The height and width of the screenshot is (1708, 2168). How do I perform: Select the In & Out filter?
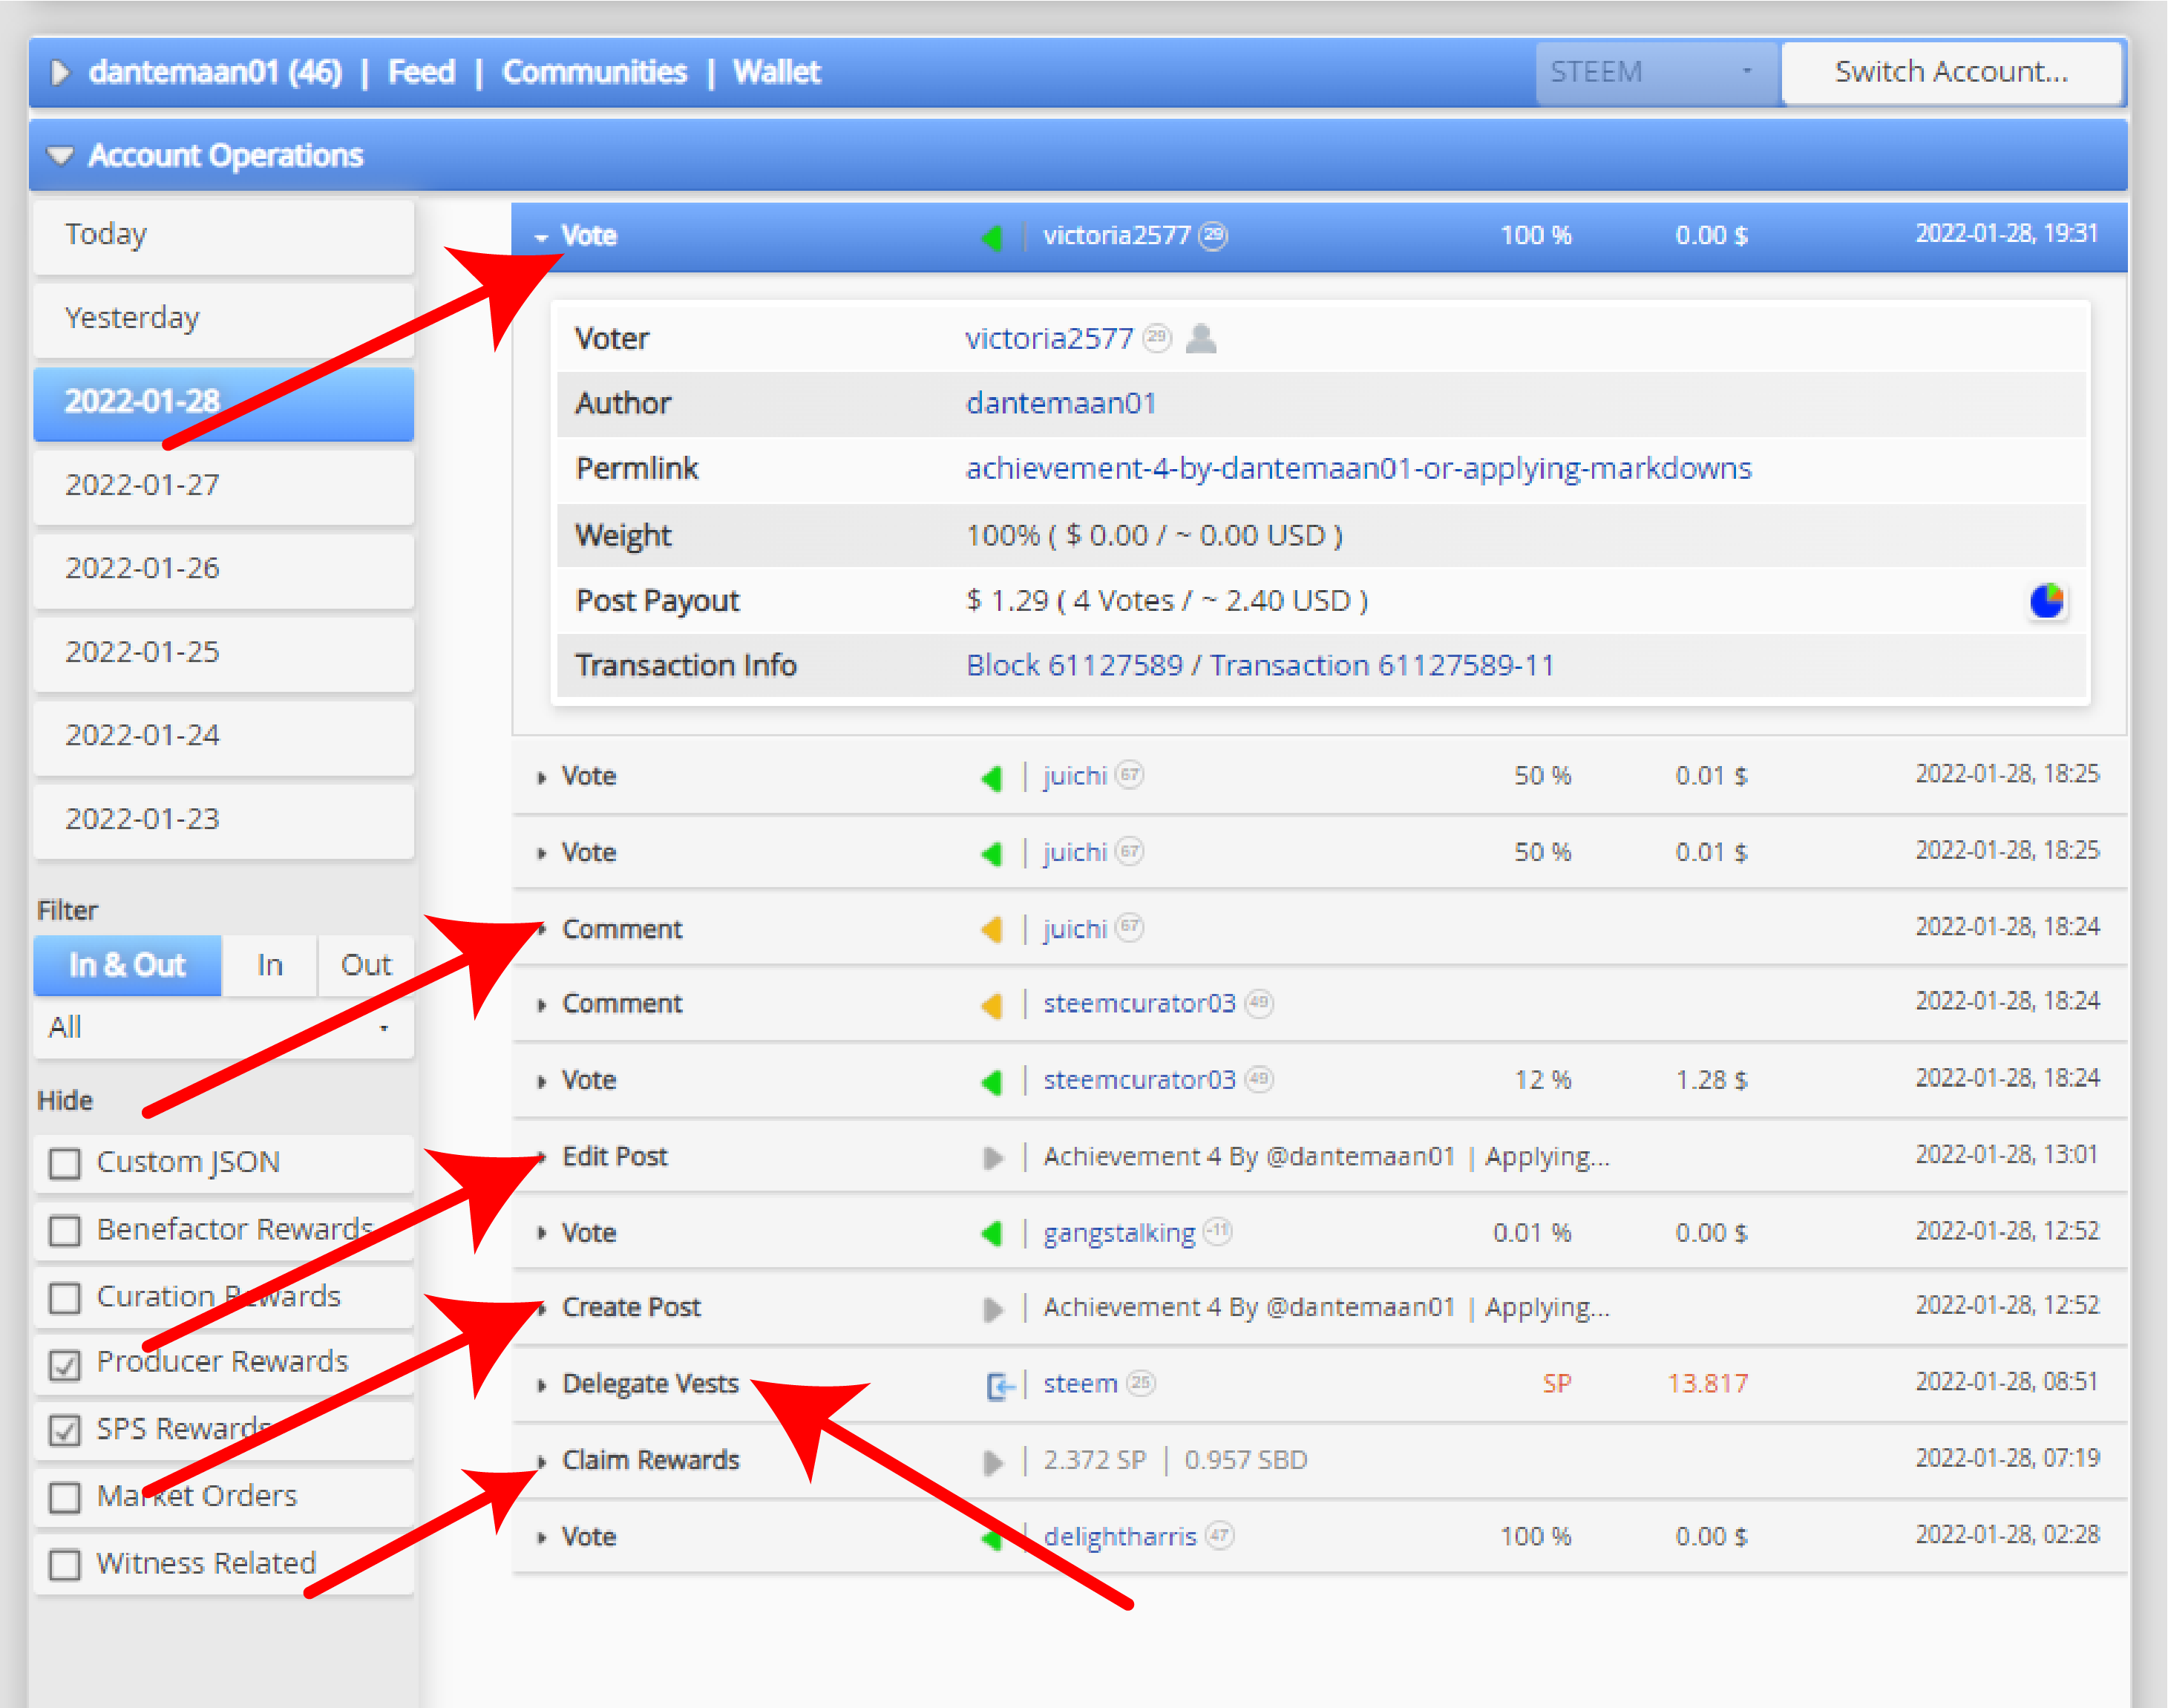coord(127,965)
